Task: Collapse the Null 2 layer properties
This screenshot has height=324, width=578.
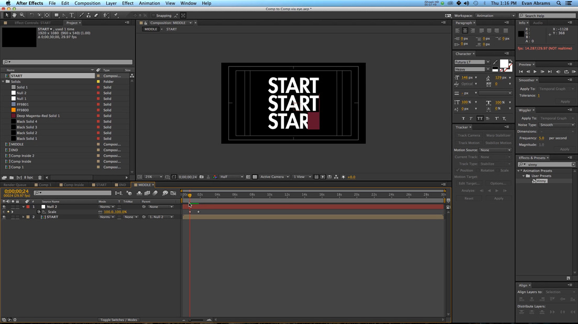Action: click(x=24, y=207)
